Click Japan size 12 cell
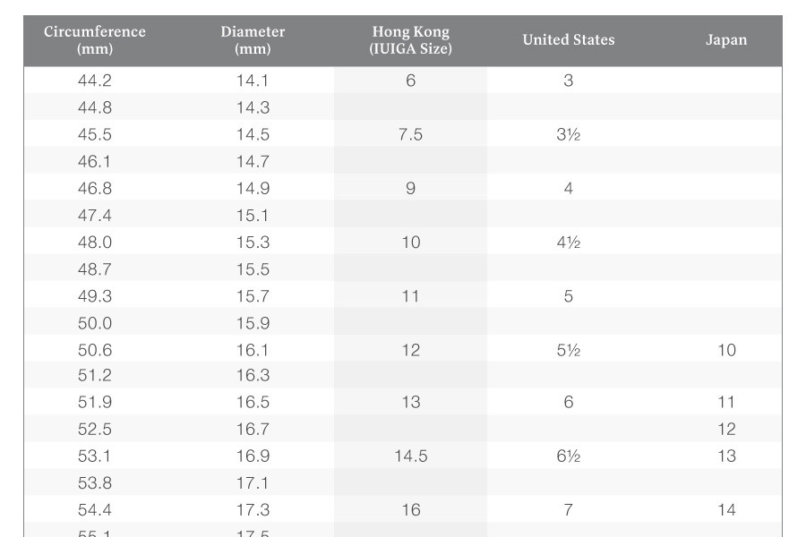The image size is (806, 537). click(x=727, y=429)
